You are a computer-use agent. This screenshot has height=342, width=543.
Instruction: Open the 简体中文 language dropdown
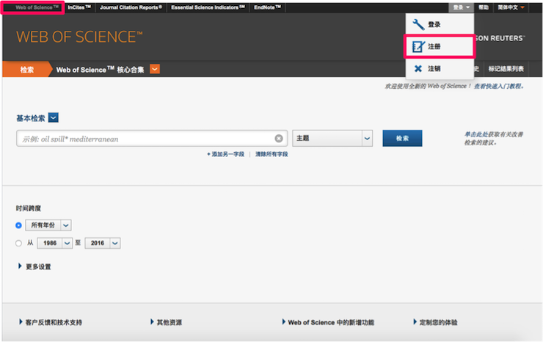pyautogui.click(x=511, y=7)
